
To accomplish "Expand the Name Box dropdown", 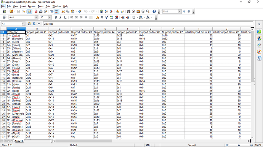I will [x=23, y=24].
